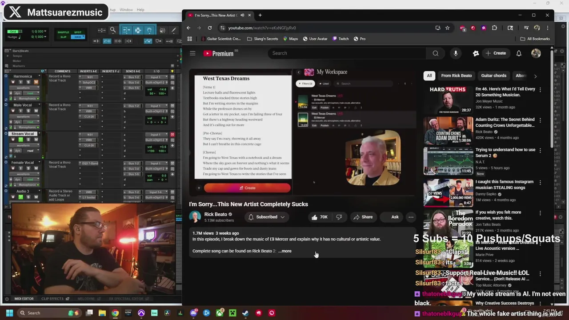
Task: Dislike the video with thumbs down
Action: [339, 217]
